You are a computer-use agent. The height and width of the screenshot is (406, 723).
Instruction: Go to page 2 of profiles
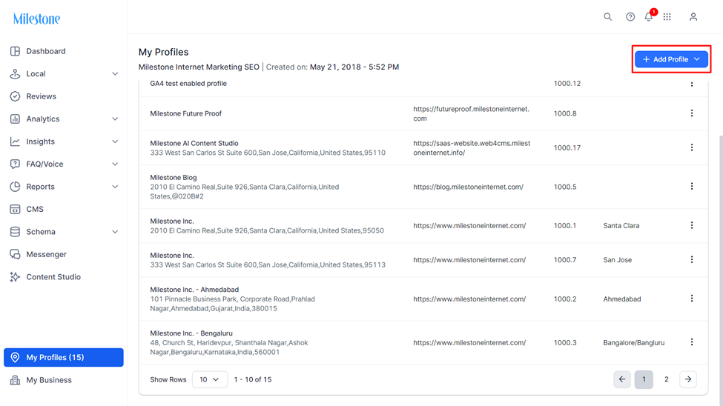667,380
